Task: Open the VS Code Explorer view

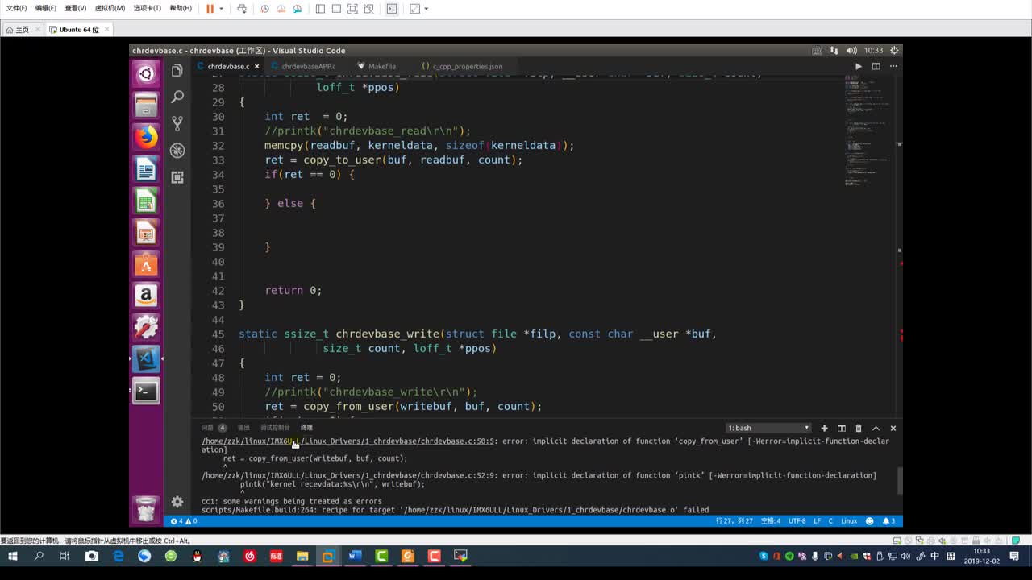Action: point(177,71)
